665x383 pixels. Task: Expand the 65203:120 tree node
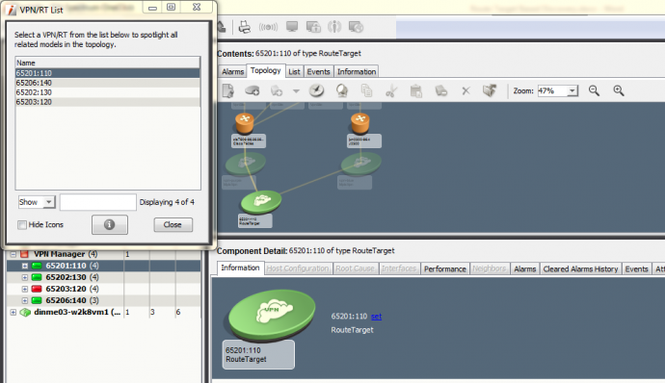25,289
